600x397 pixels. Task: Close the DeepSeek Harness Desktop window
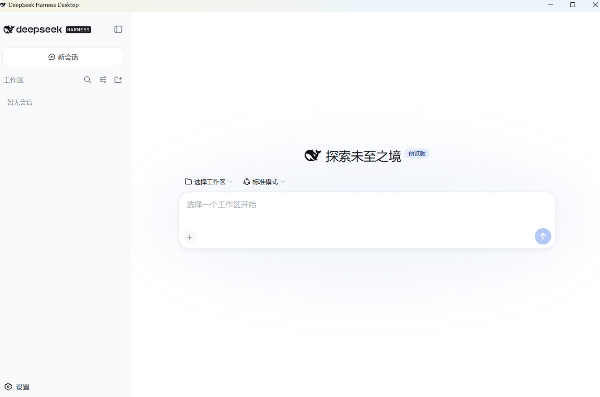(595, 5)
